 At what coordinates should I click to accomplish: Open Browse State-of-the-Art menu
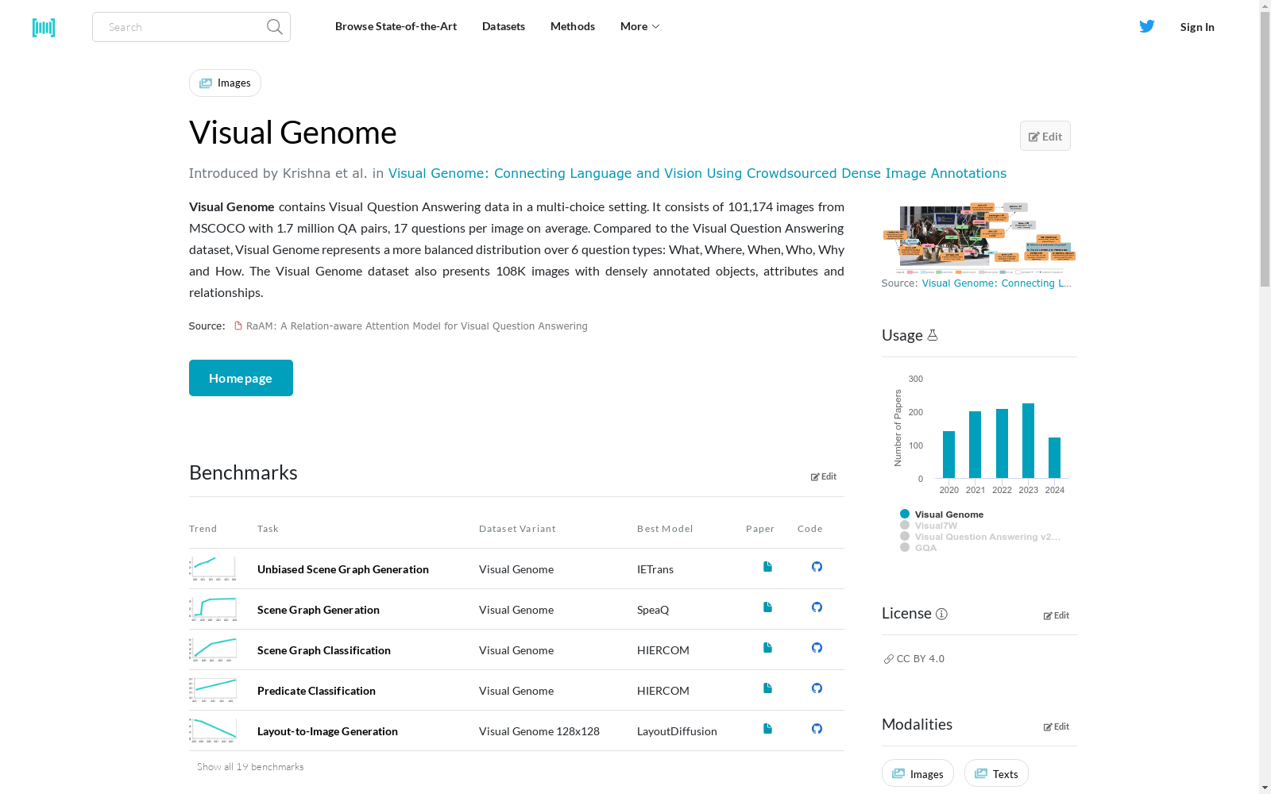396,26
